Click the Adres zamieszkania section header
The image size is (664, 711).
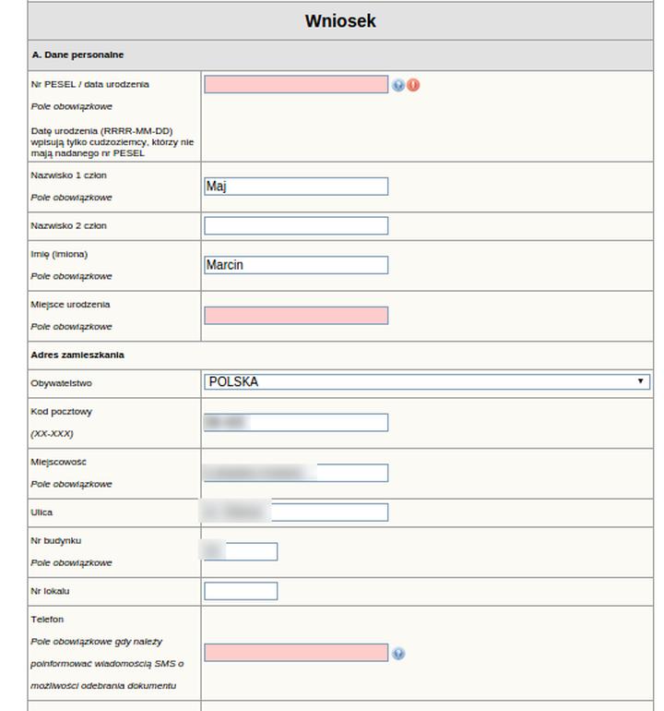click(77, 355)
